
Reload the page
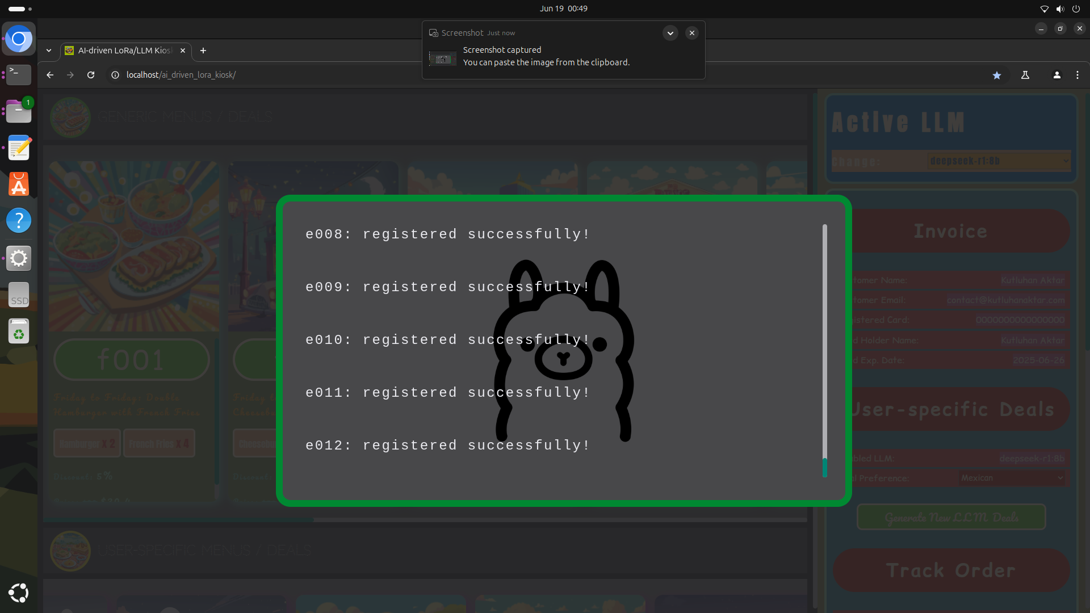[x=91, y=75]
